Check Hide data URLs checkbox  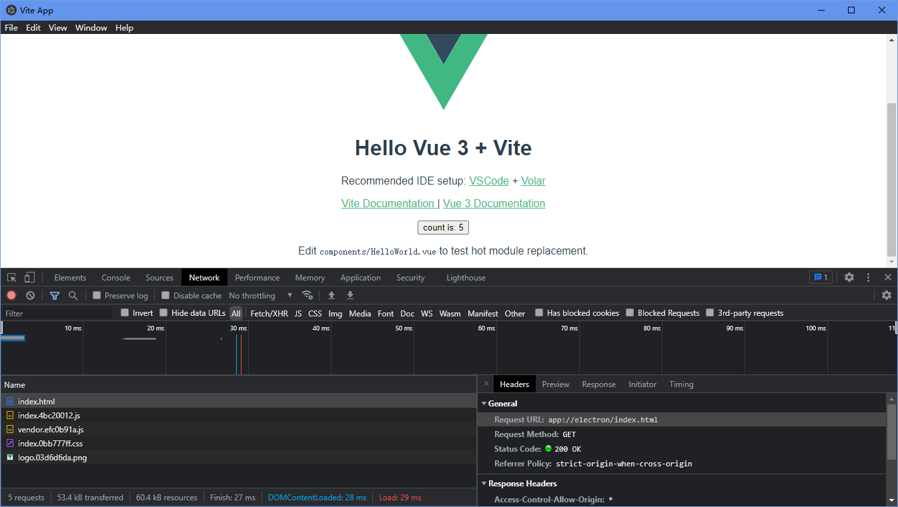click(163, 312)
